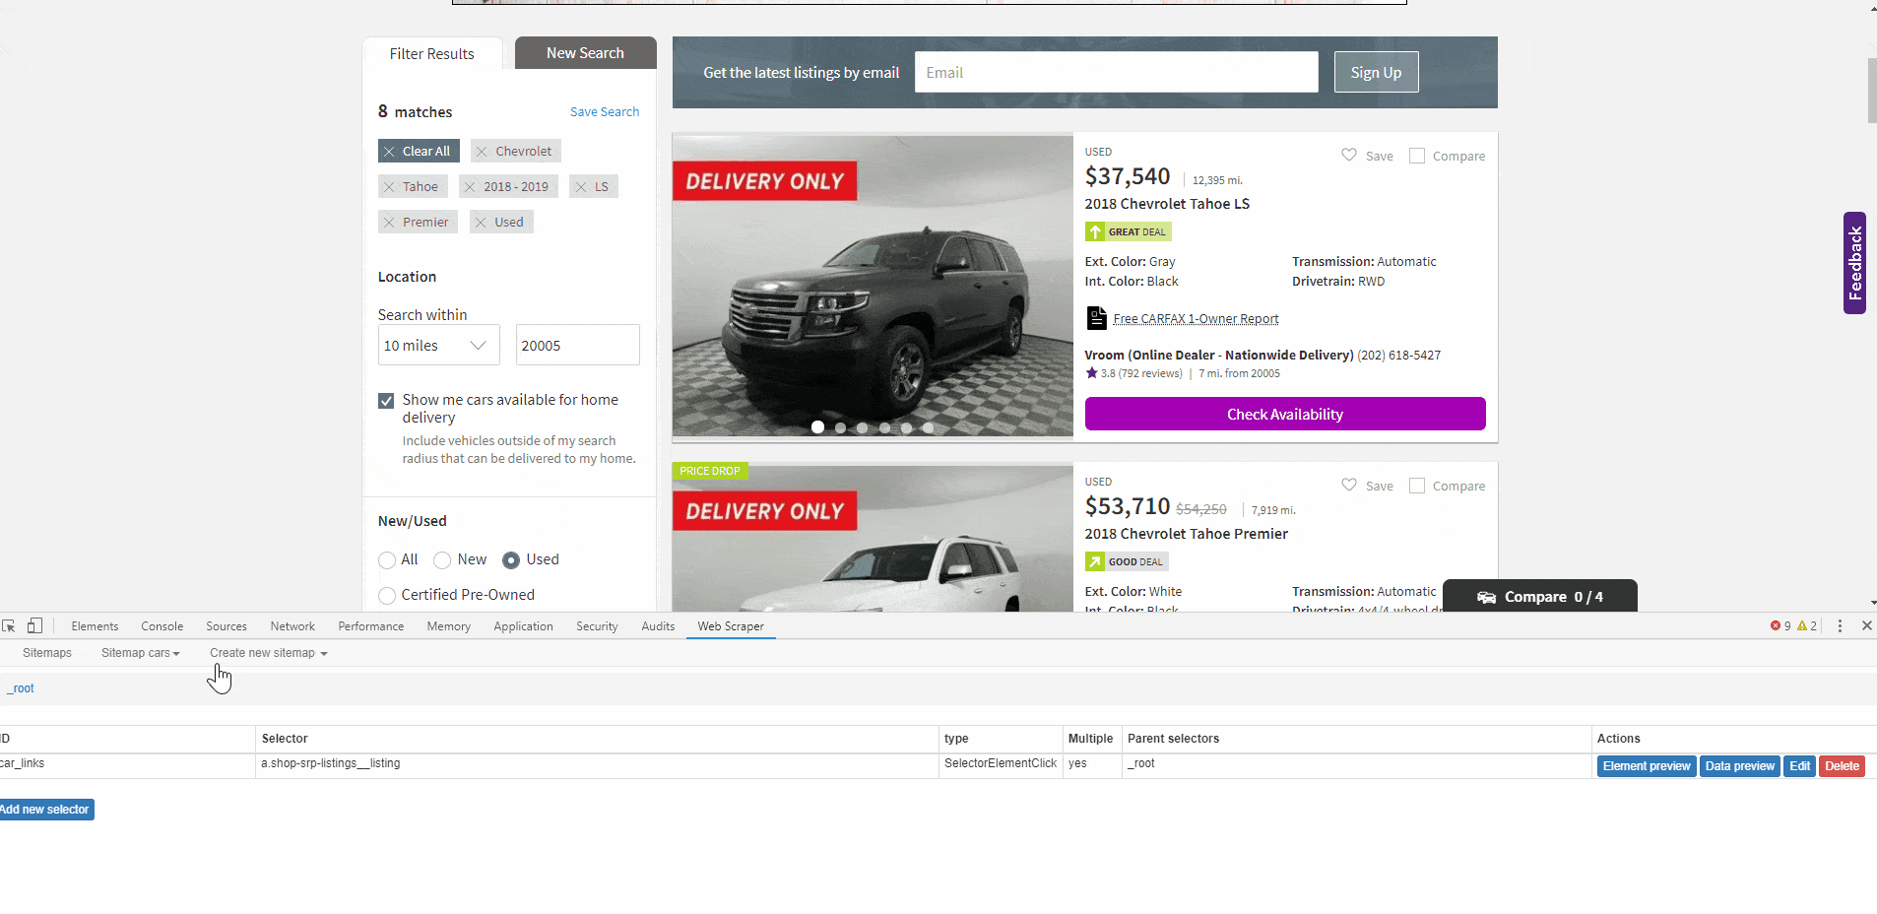The width and height of the screenshot is (1877, 914).
Task: Open Free CARFAX 1-Owner Report link
Action: point(1196,319)
